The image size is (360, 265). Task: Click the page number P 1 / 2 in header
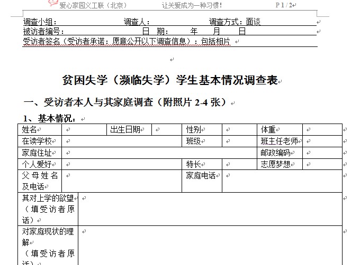coord(285,5)
